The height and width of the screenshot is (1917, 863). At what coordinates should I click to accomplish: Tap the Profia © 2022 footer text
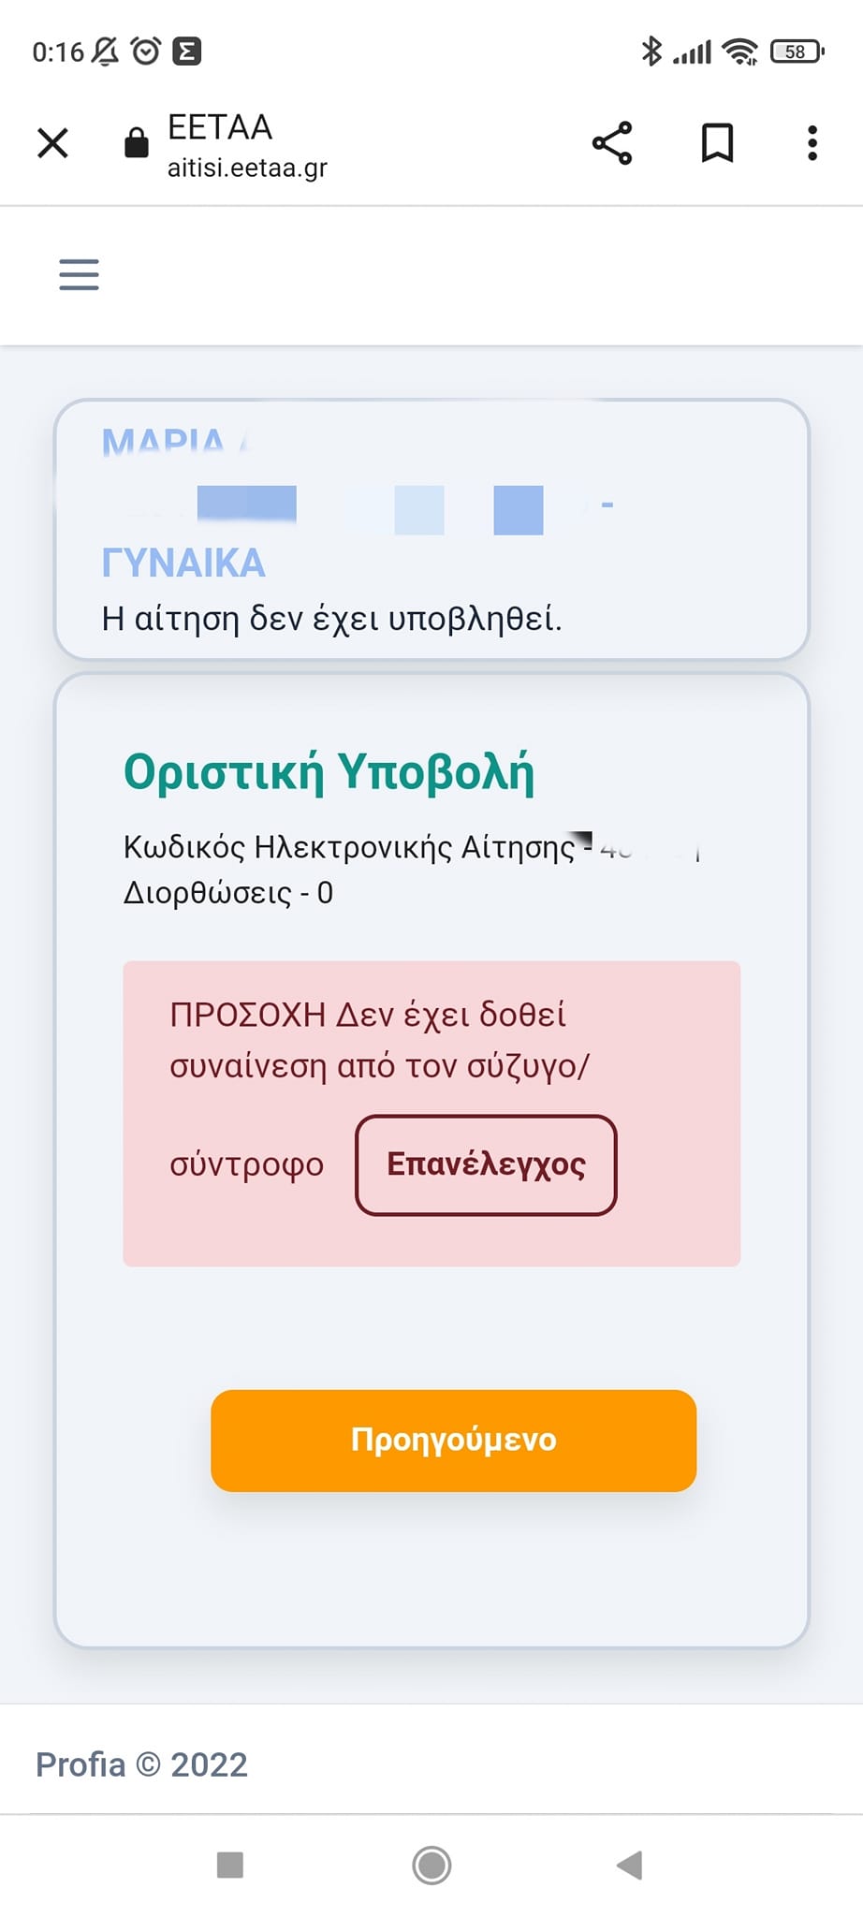tap(141, 1764)
